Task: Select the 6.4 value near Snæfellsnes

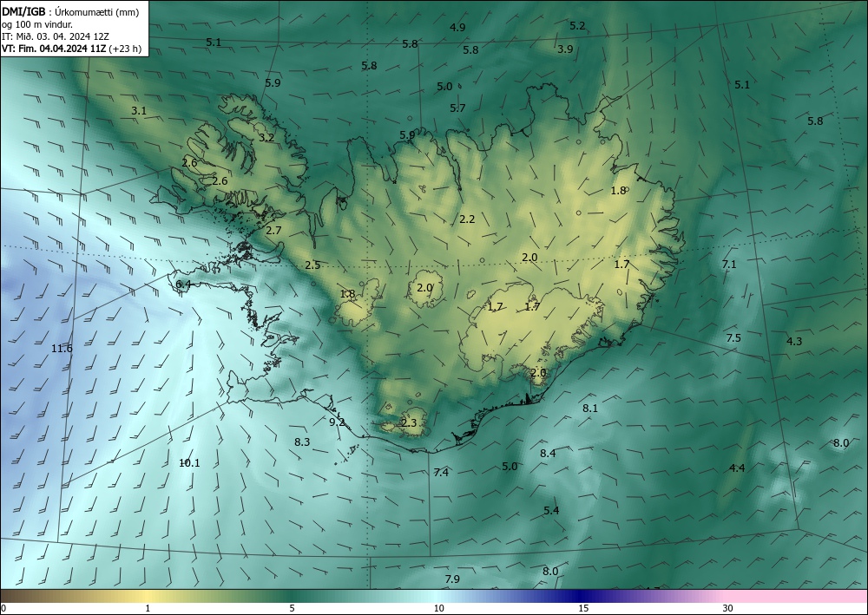Action: coord(183,285)
